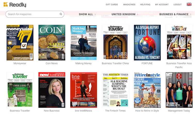This screenshot has height=117, width=195.
Task: Click the New Business title text
Action: point(52,111)
